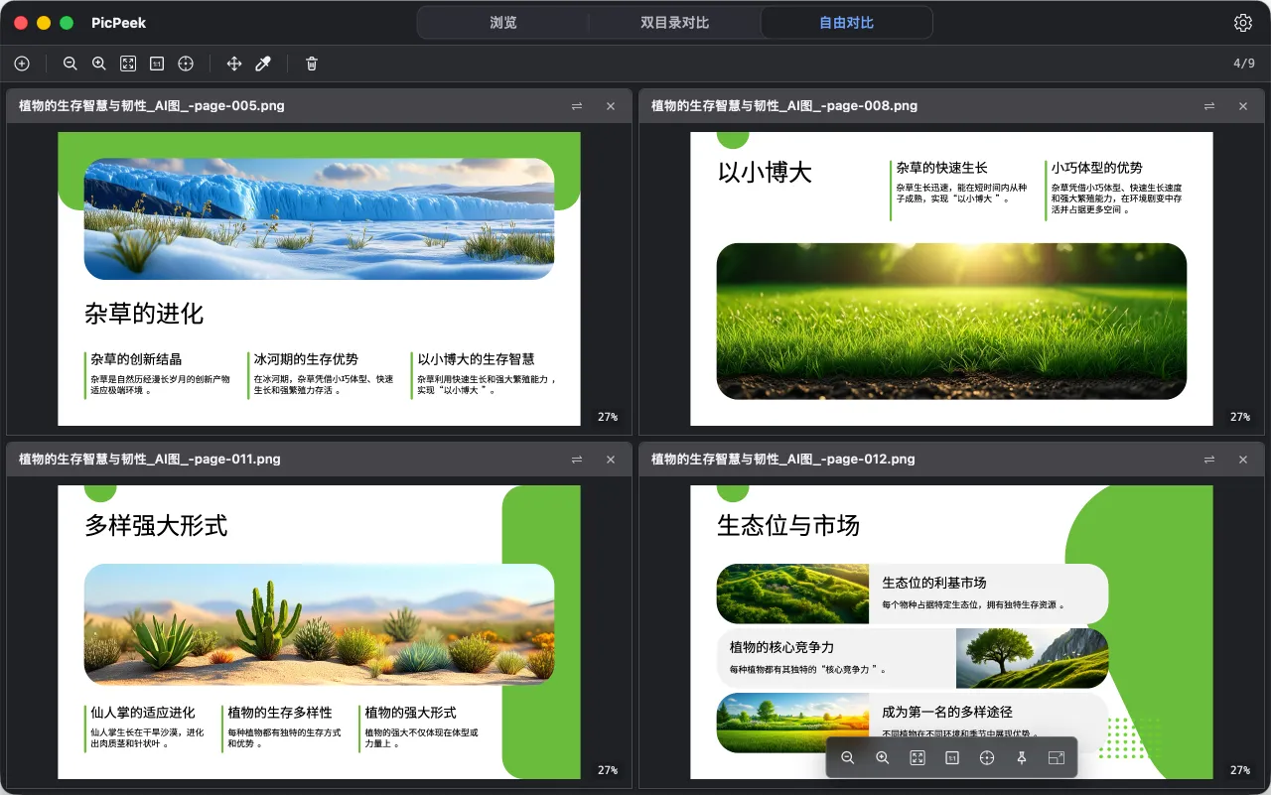Click fit-to-window icon in top toolbar
Image resolution: width=1271 pixels, height=795 pixels.
(128, 64)
